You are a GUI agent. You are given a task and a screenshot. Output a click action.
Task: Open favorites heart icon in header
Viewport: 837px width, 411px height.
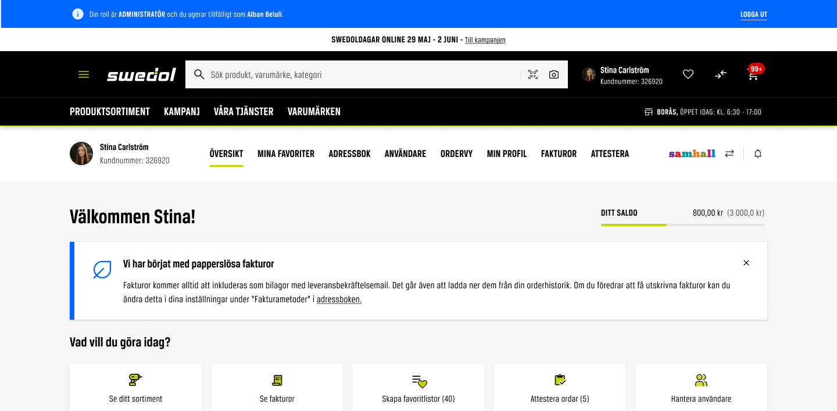[x=688, y=74]
